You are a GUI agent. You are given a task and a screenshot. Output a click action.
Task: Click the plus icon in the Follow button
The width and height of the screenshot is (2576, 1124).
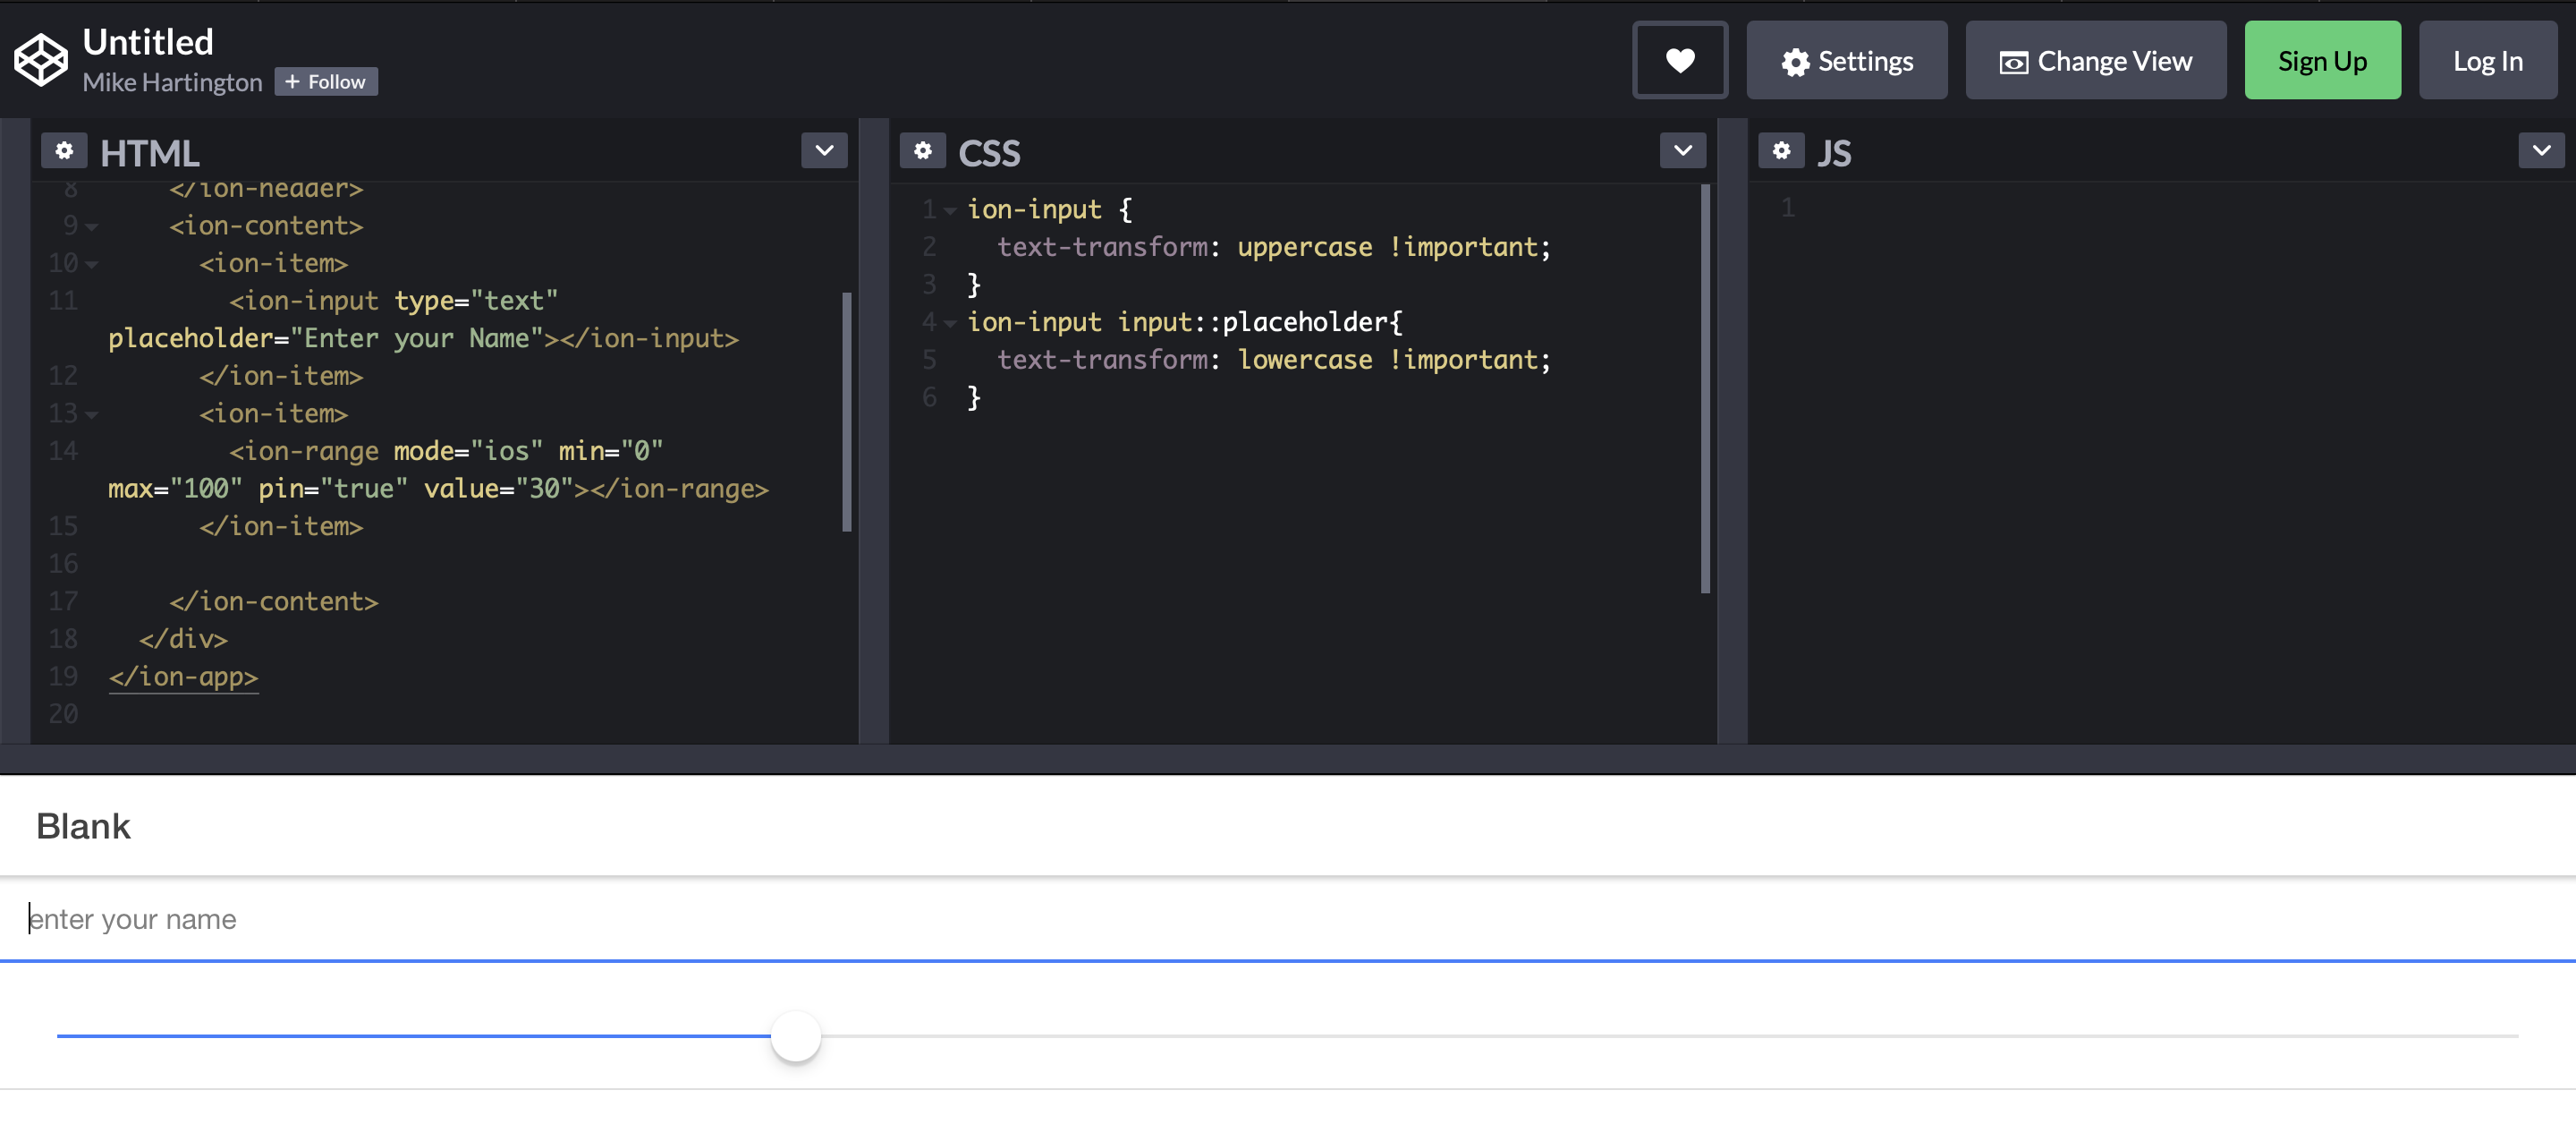292,82
